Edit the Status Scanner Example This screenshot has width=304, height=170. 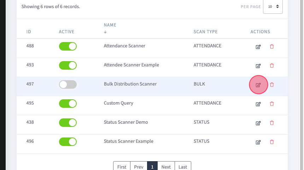click(x=258, y=142)
